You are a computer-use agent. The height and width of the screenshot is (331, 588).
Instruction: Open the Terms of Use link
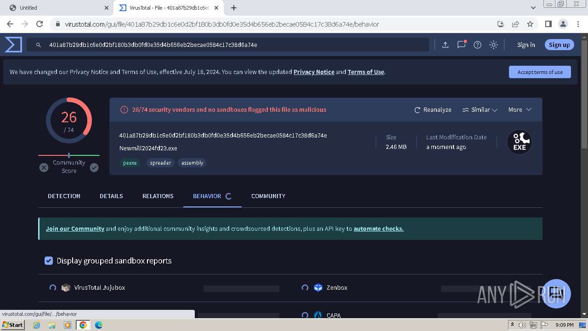366,72
